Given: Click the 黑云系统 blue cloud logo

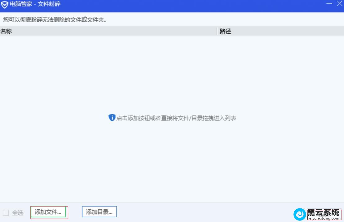Looking at the screenshot, I should pos(300,214).
